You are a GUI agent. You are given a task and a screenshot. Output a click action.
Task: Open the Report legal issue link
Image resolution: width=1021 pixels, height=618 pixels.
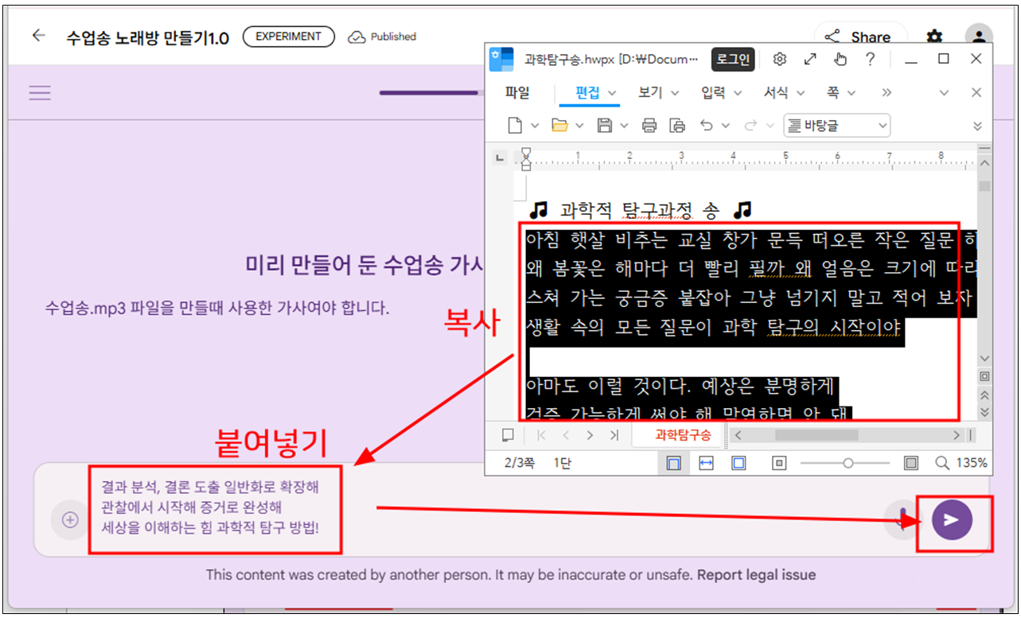click(x=757, y=575)
